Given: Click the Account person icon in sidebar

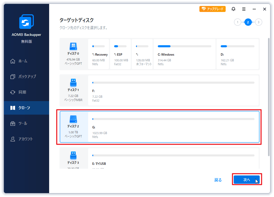Looking at the screenshot, I should click(x=13, y=139).
